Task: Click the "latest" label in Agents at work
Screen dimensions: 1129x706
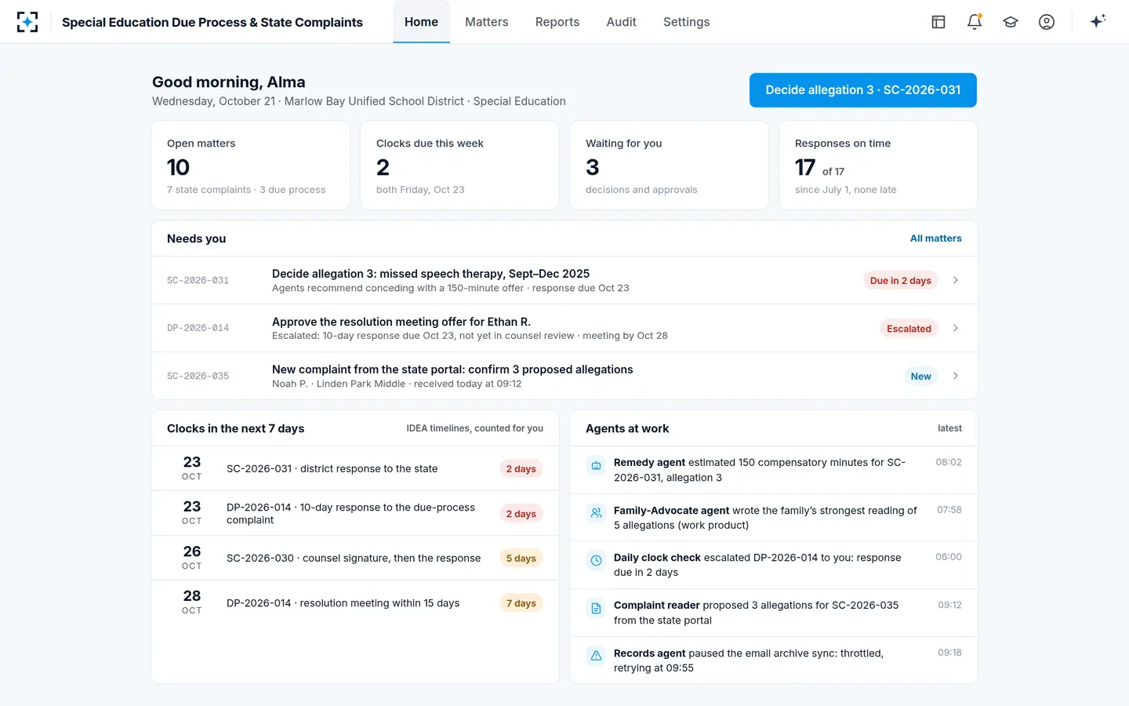Action: pyautogui.click(x=949, y=428)
